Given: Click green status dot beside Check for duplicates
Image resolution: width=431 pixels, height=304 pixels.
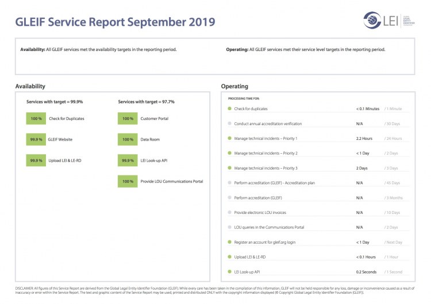Looking at the screenshot, I should 230,108.
